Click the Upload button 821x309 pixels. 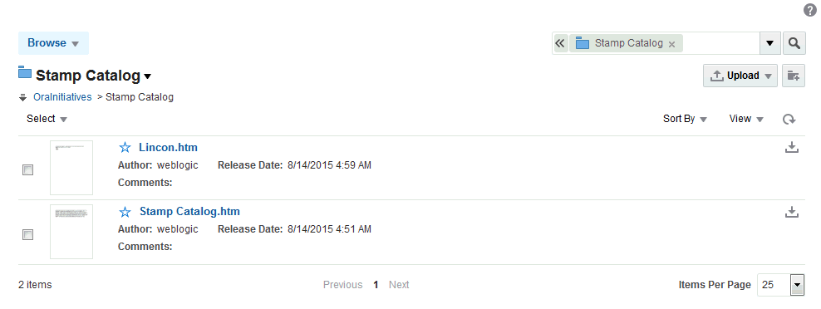[740, 76]
